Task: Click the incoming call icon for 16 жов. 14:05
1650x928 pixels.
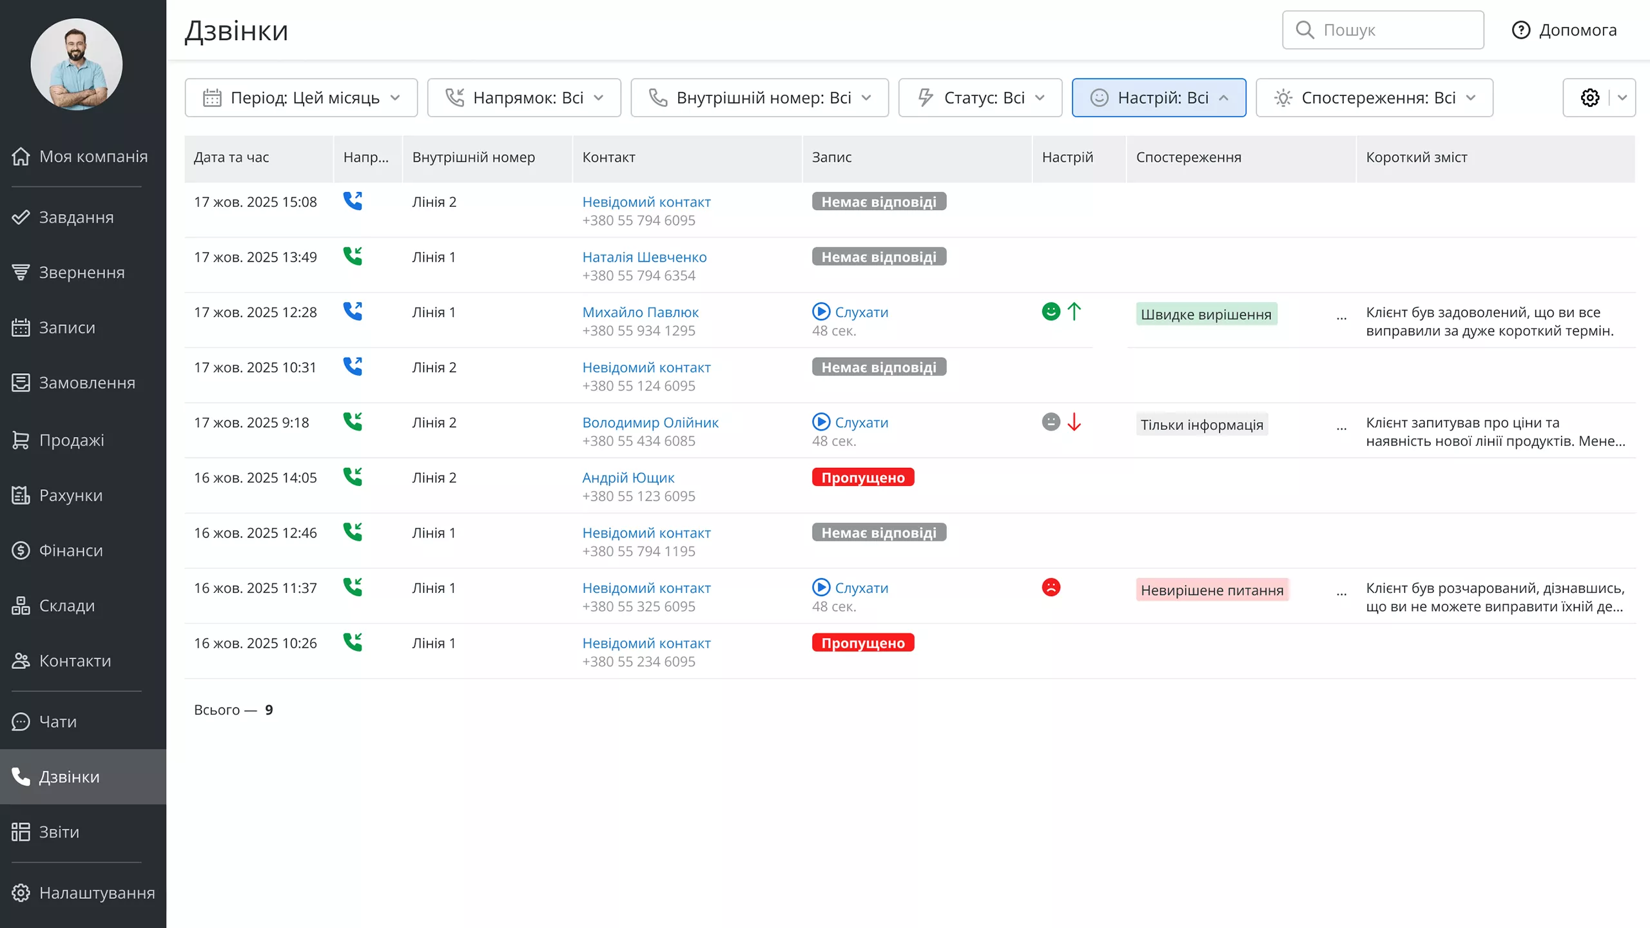Action: [x=353, y=477]
